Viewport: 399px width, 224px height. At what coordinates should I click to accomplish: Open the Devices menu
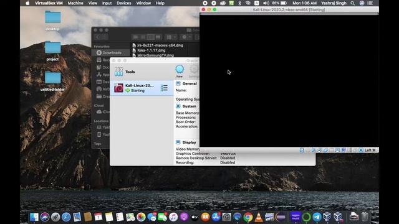[124, 3]
